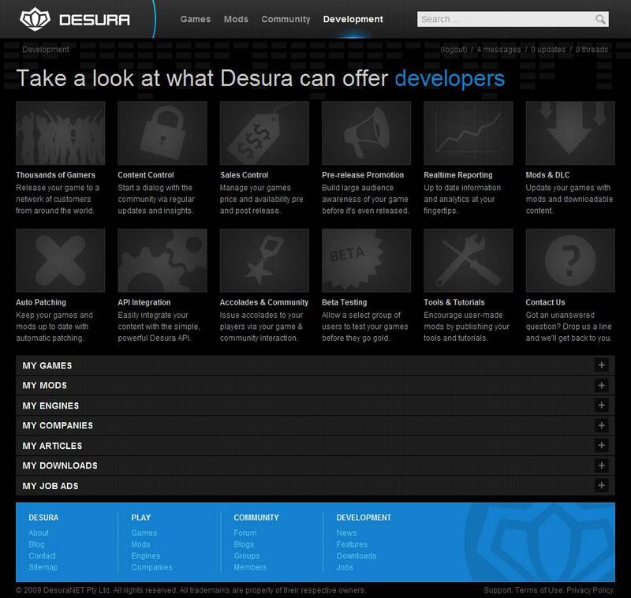This screenshot has height=598, width=631.
Task: Click the logout link
Action: tap(455, 50)
